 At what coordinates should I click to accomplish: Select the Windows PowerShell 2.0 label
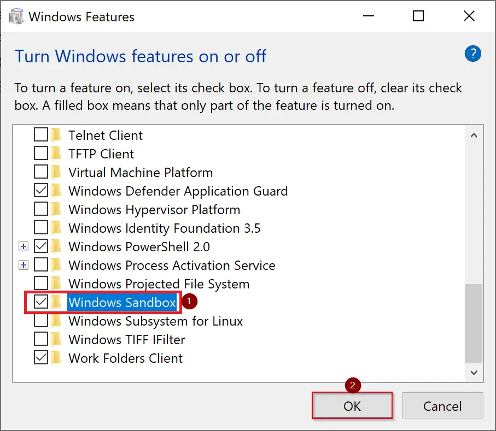pyautogui.click(x=139, y=247)
